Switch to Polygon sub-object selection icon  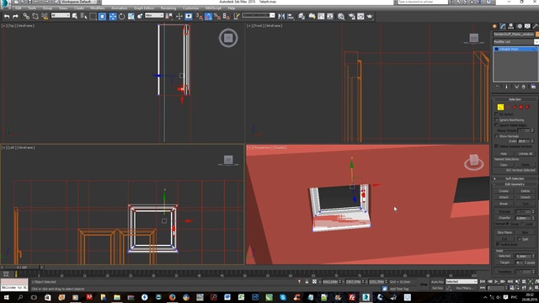(520, 107)
